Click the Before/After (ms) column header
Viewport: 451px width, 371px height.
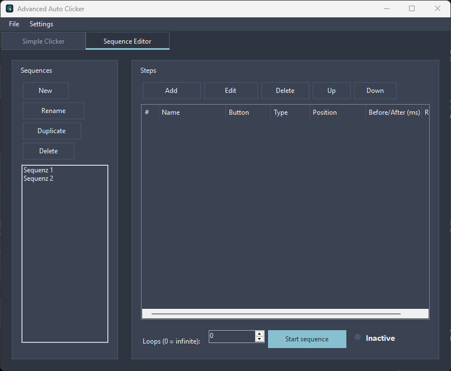point(393,112)
